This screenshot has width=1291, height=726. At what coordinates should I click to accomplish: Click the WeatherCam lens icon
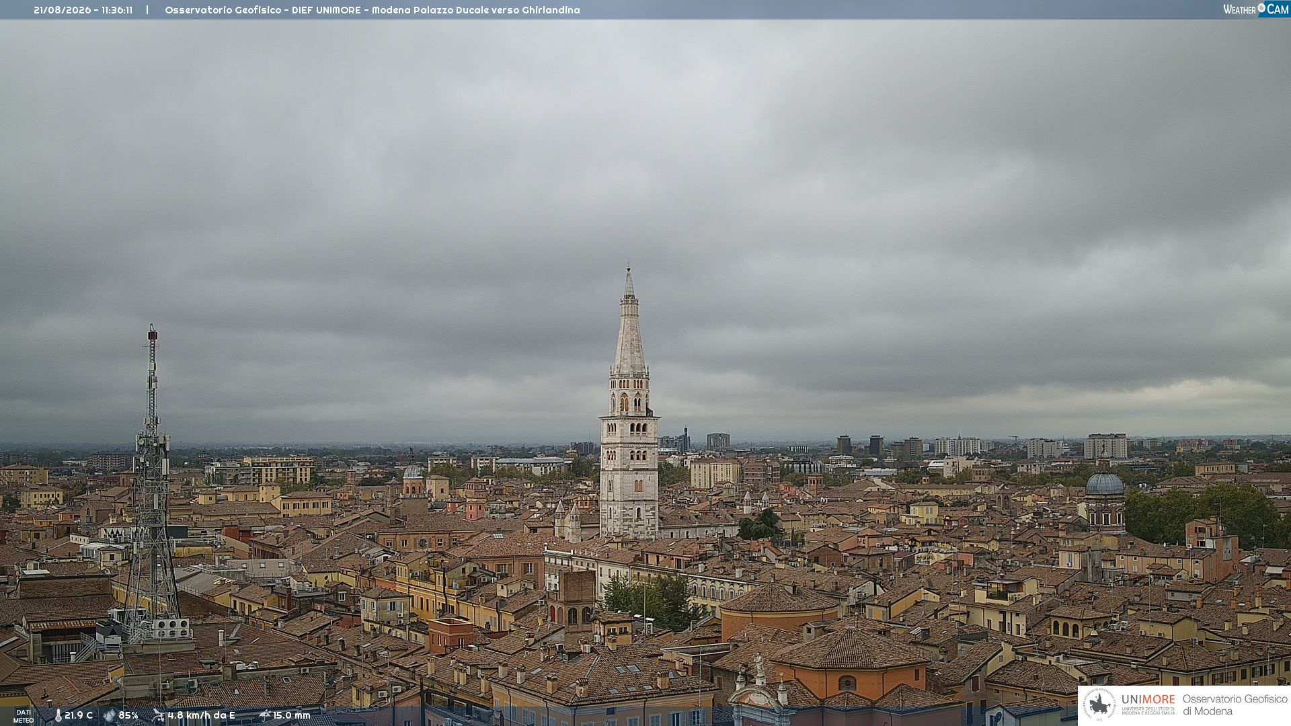coord(1261,8)
